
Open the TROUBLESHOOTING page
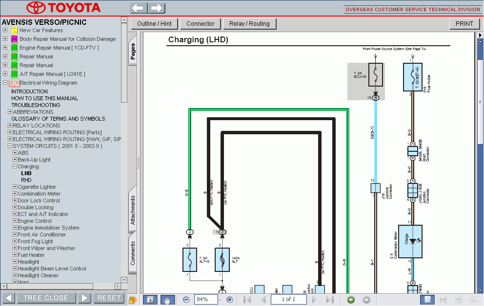click(36, 105)
